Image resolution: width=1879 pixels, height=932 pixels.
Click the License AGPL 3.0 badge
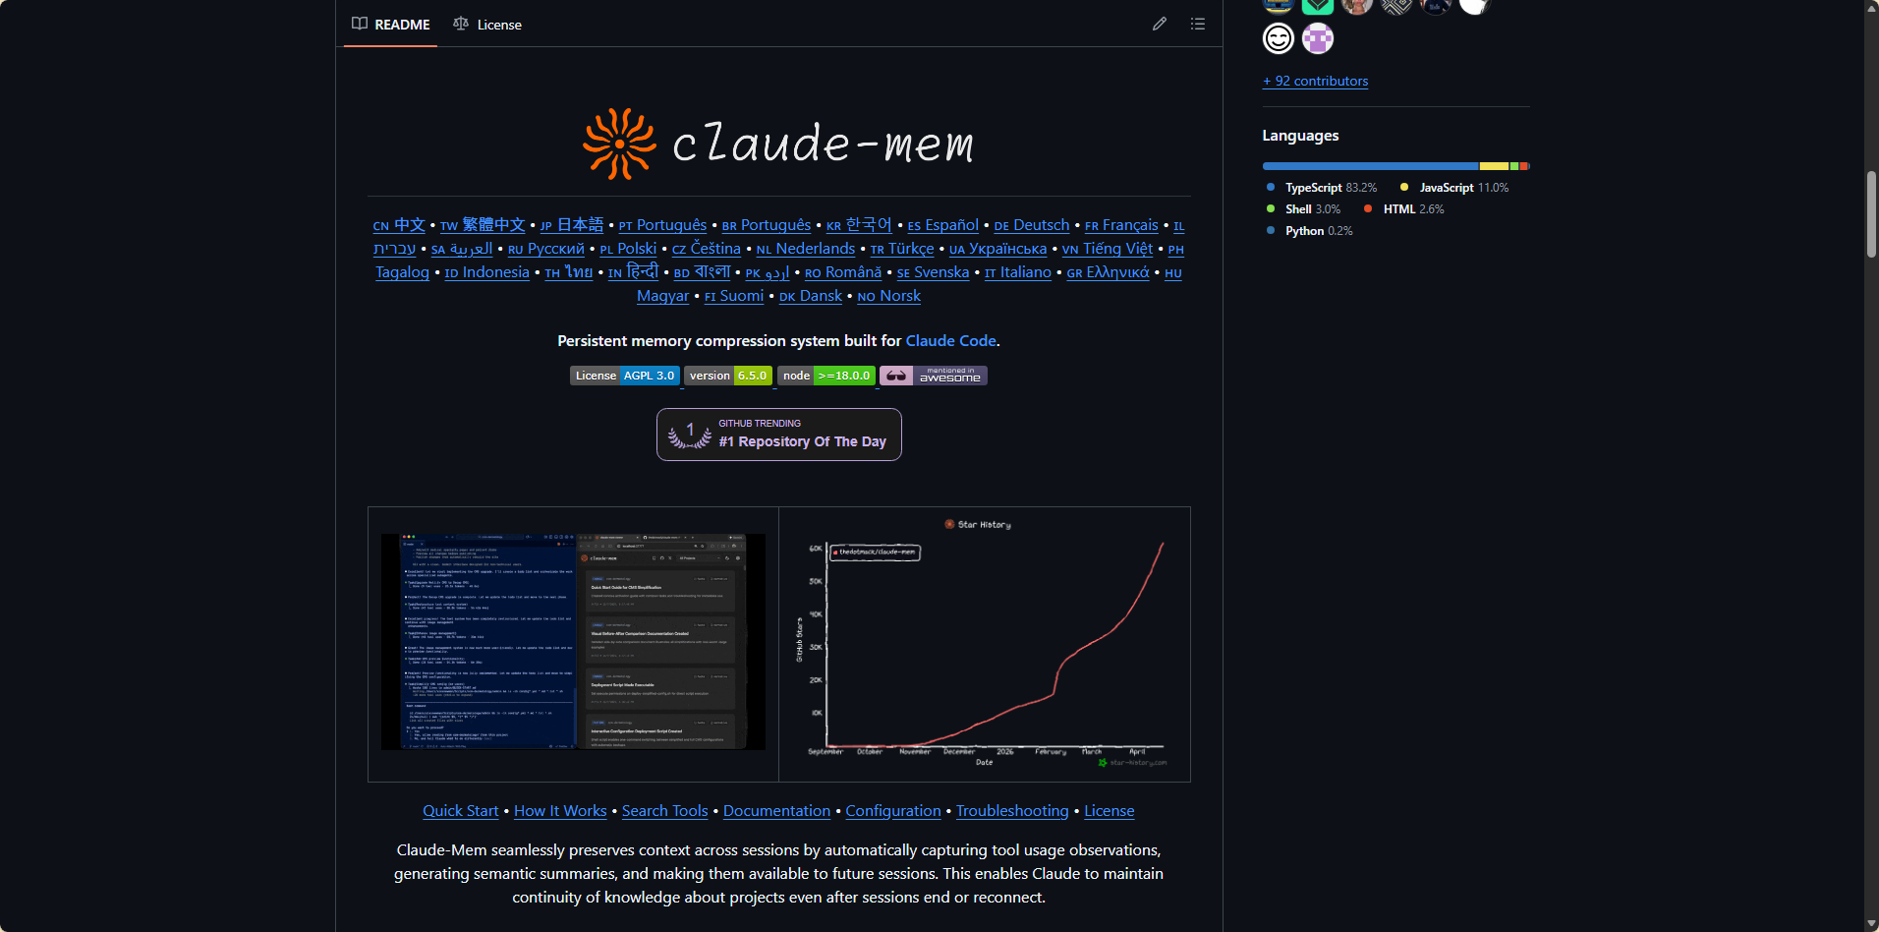pos(624,376)
